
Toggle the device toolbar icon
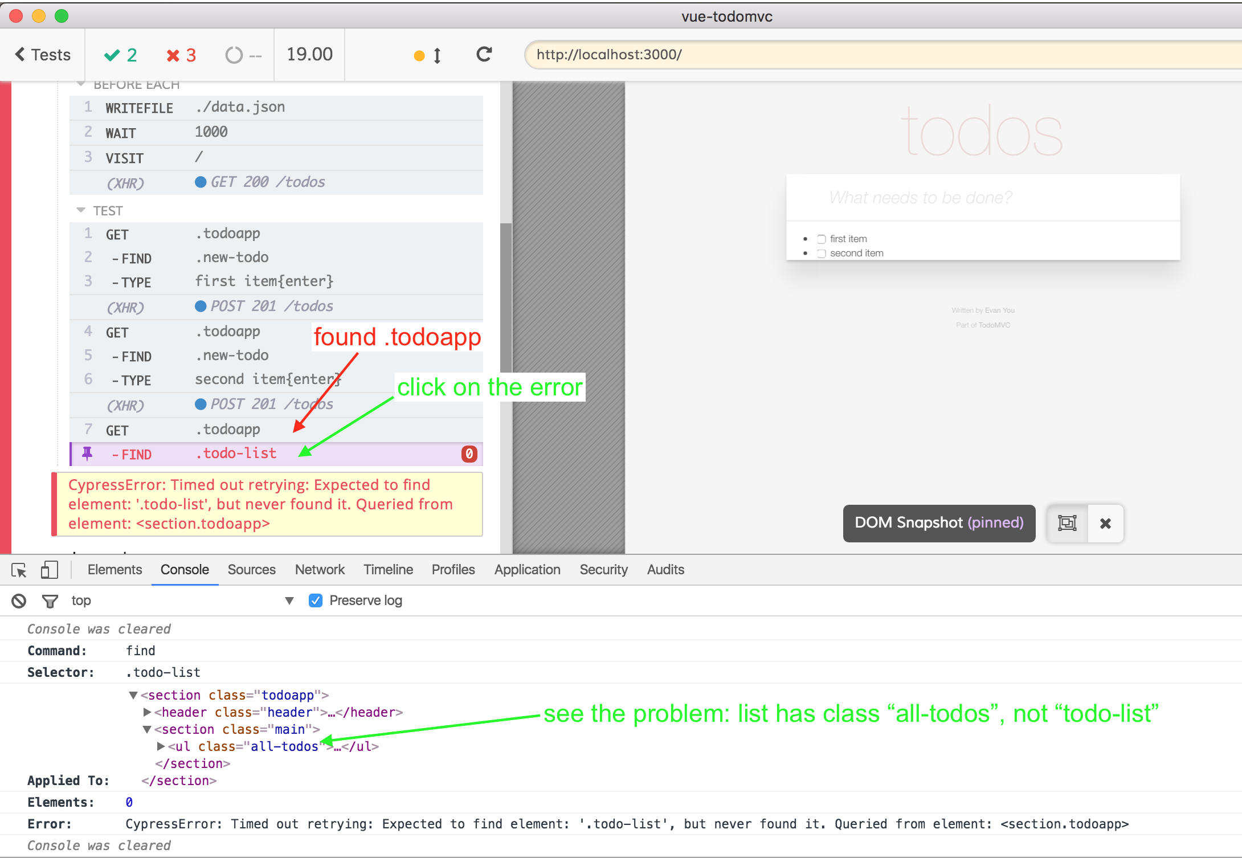pyautogui.click(x=50, y=570)
